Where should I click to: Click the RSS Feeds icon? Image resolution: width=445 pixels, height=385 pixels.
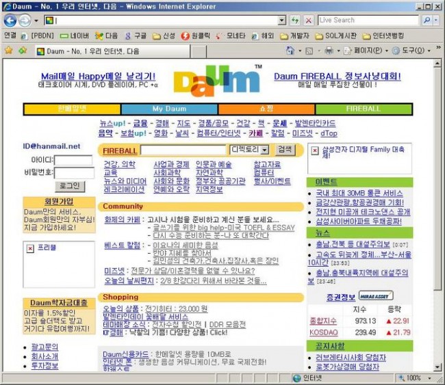pyautogui.click(x=309, y=51)
